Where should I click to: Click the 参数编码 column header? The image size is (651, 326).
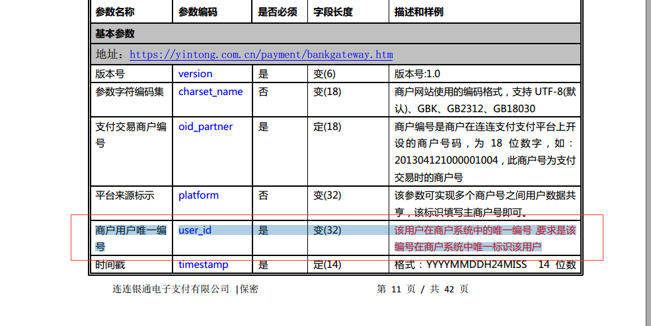pos(198,12)
